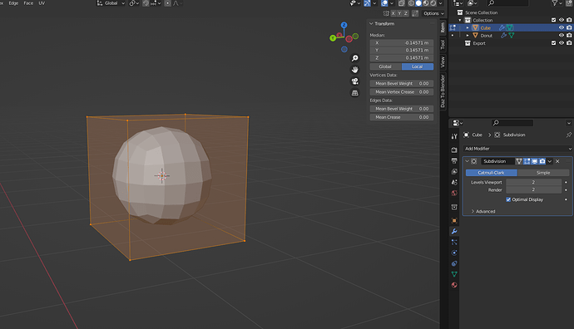Image resolution: width=574 pixels, height=329 pixels.
Task: Adjust Mean Crease slider
Action: [402, 117]
